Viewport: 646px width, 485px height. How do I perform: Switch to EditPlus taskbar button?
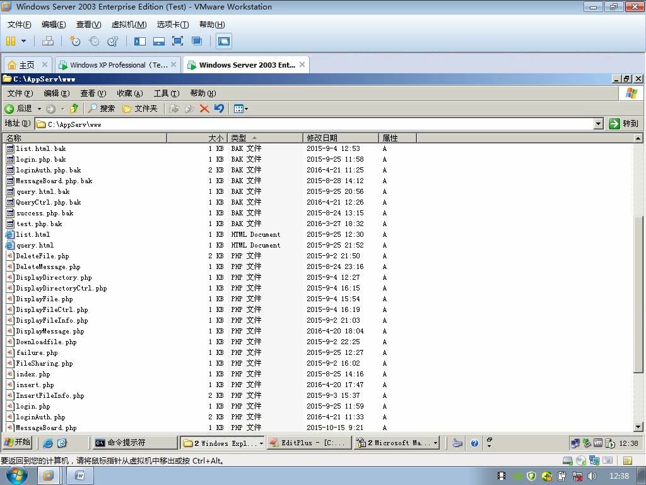click(309, 443)
